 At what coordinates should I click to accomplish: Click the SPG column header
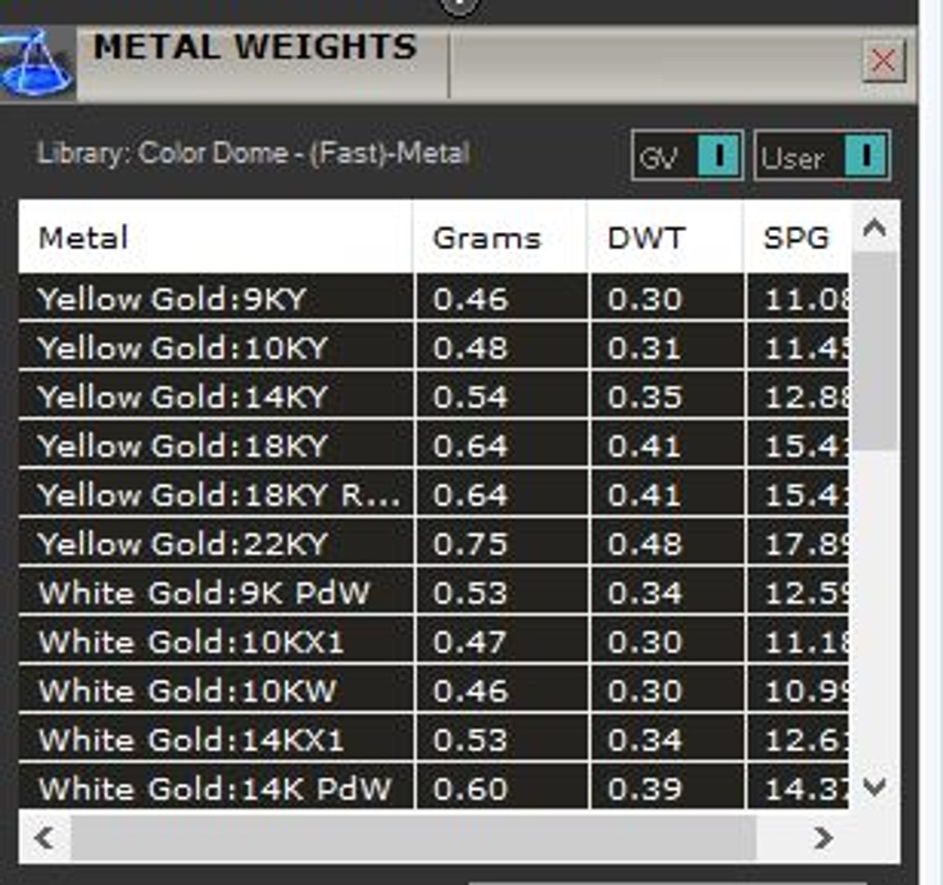click(x=797, y=237)
